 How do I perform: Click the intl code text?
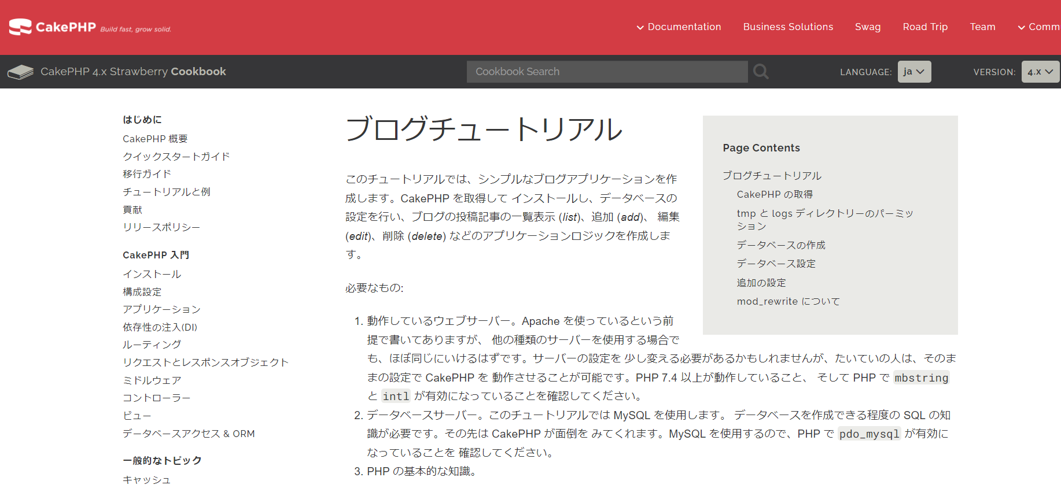tap(396, 397)
